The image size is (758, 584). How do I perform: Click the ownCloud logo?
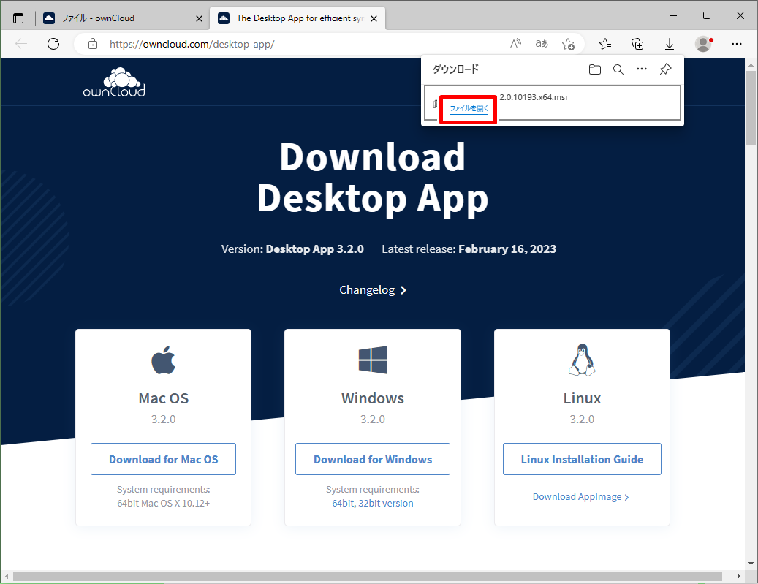(x=114, y=83)
